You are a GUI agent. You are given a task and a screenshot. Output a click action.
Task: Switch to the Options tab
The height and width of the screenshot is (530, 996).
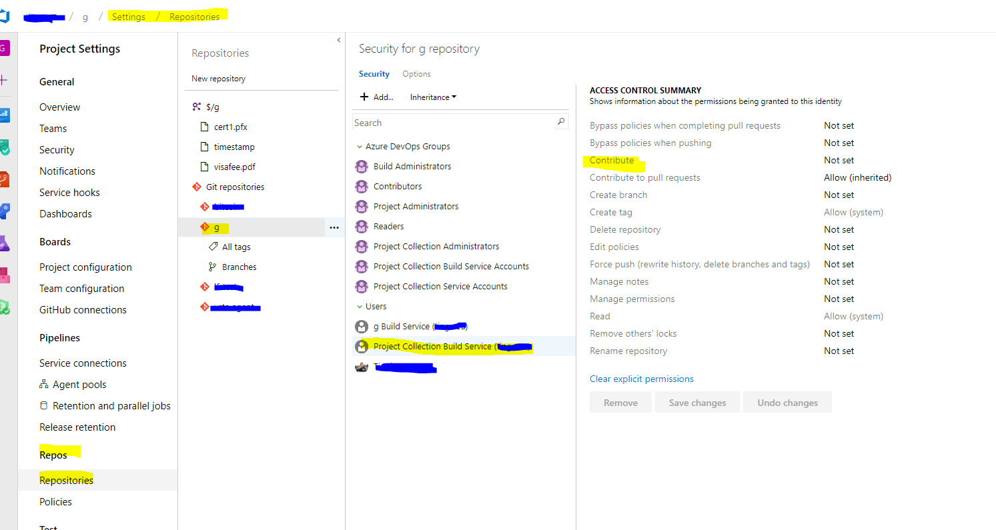pos(416,73)
